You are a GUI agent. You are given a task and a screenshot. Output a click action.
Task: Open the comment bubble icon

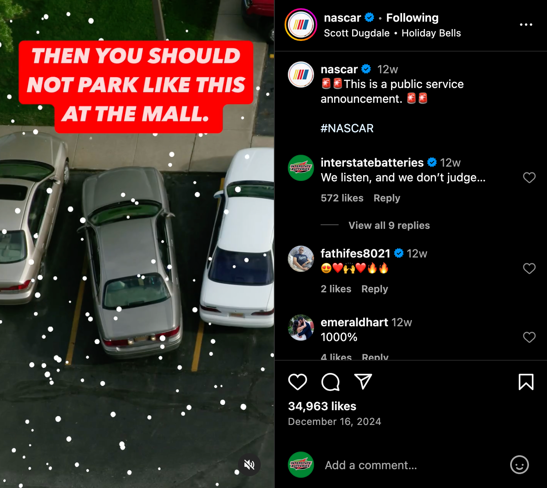click(x=330, y=382)
